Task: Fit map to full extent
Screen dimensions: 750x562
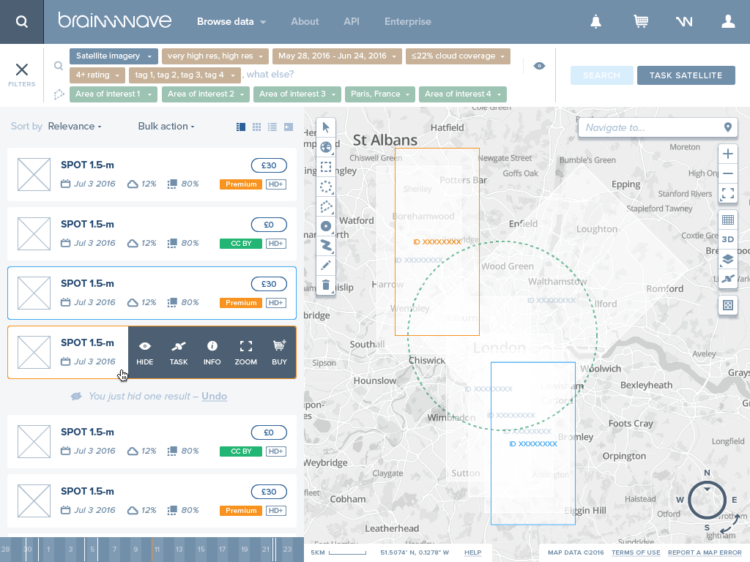Action: click(x=727, y=193)
